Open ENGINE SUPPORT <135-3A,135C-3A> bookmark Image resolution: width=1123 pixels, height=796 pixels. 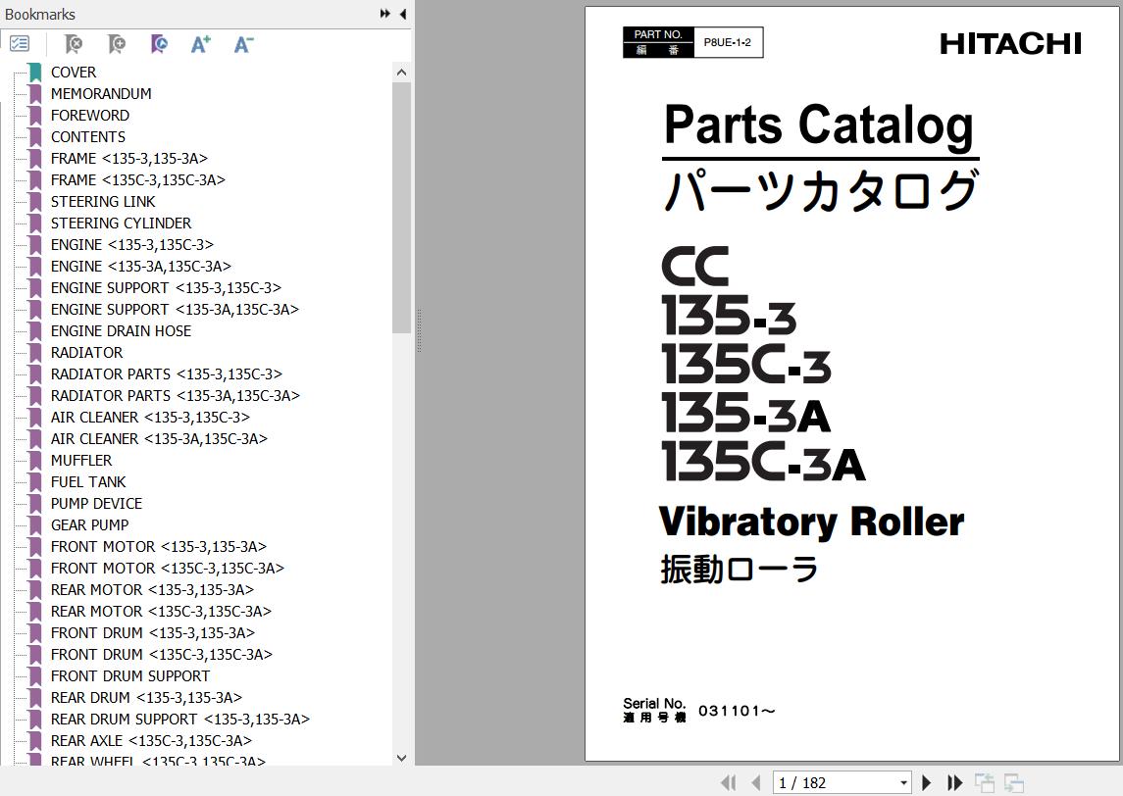point(174,309)
